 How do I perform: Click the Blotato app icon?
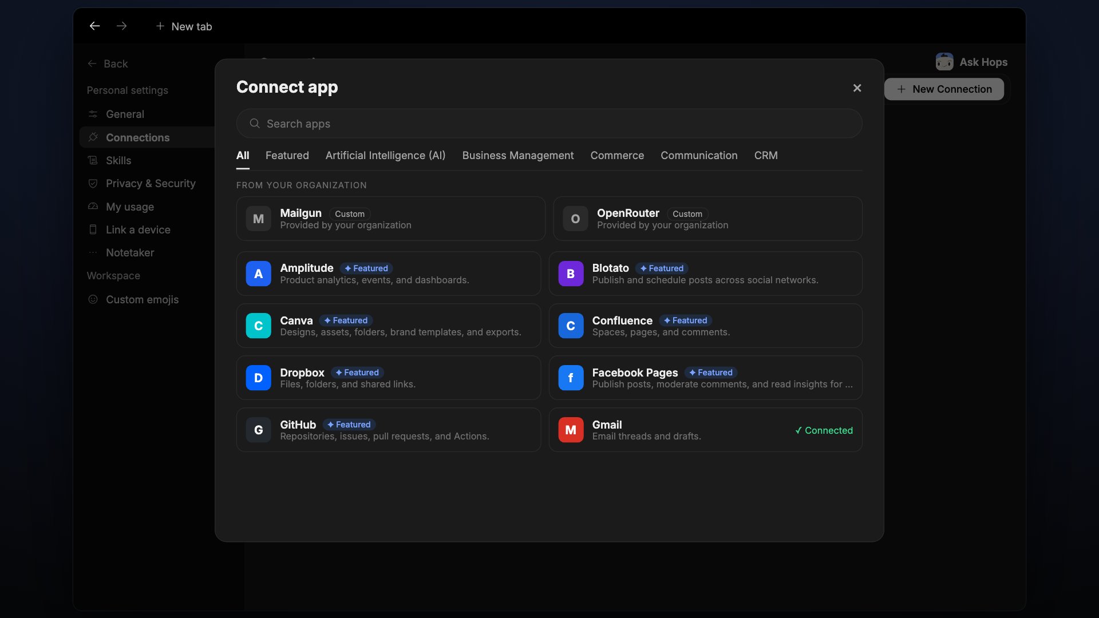(x=571, y=274)
